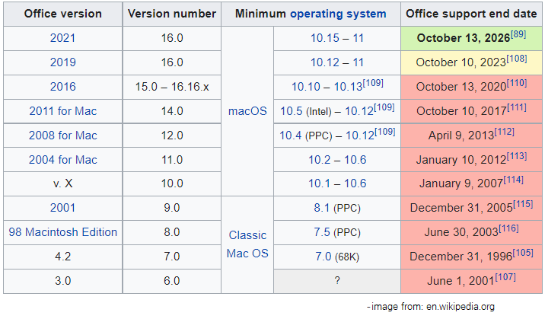Click the 'Office support end date' header
This screenshot has height=319, width=545.
click(471, 14)
